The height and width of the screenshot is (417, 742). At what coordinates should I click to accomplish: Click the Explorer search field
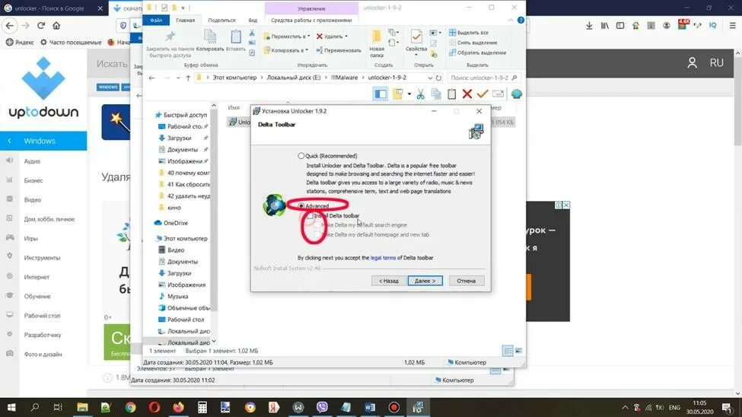point(482,78)
